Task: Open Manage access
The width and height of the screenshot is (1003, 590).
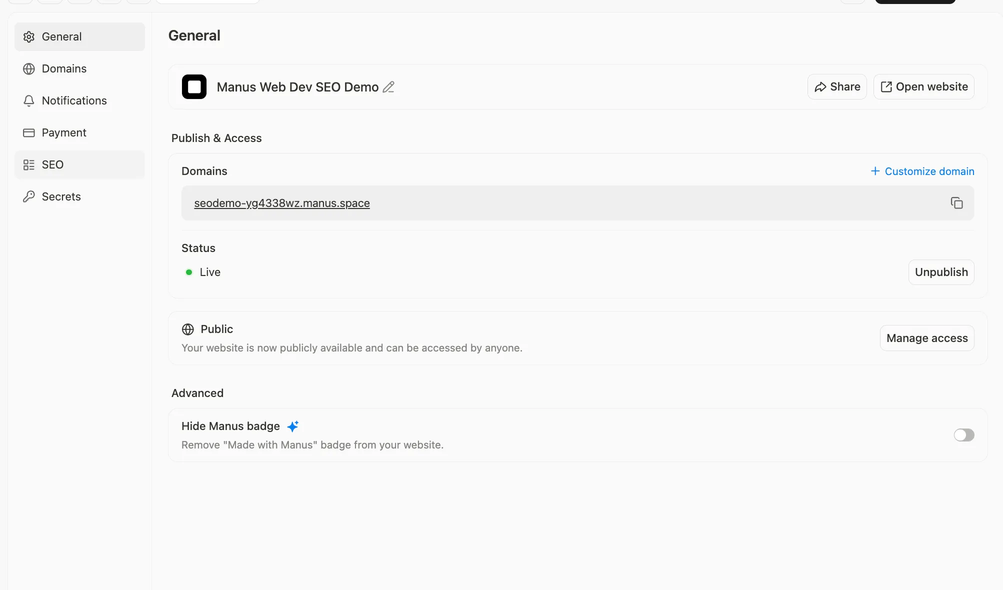Action: pyautogui.click(x=926, y=337)
